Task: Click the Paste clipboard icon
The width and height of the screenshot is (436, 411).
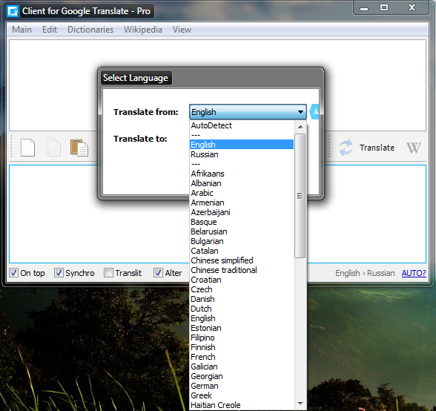Action: click(79, 148)
